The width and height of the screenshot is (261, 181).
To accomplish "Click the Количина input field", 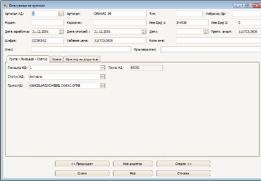I will point(218,40).
